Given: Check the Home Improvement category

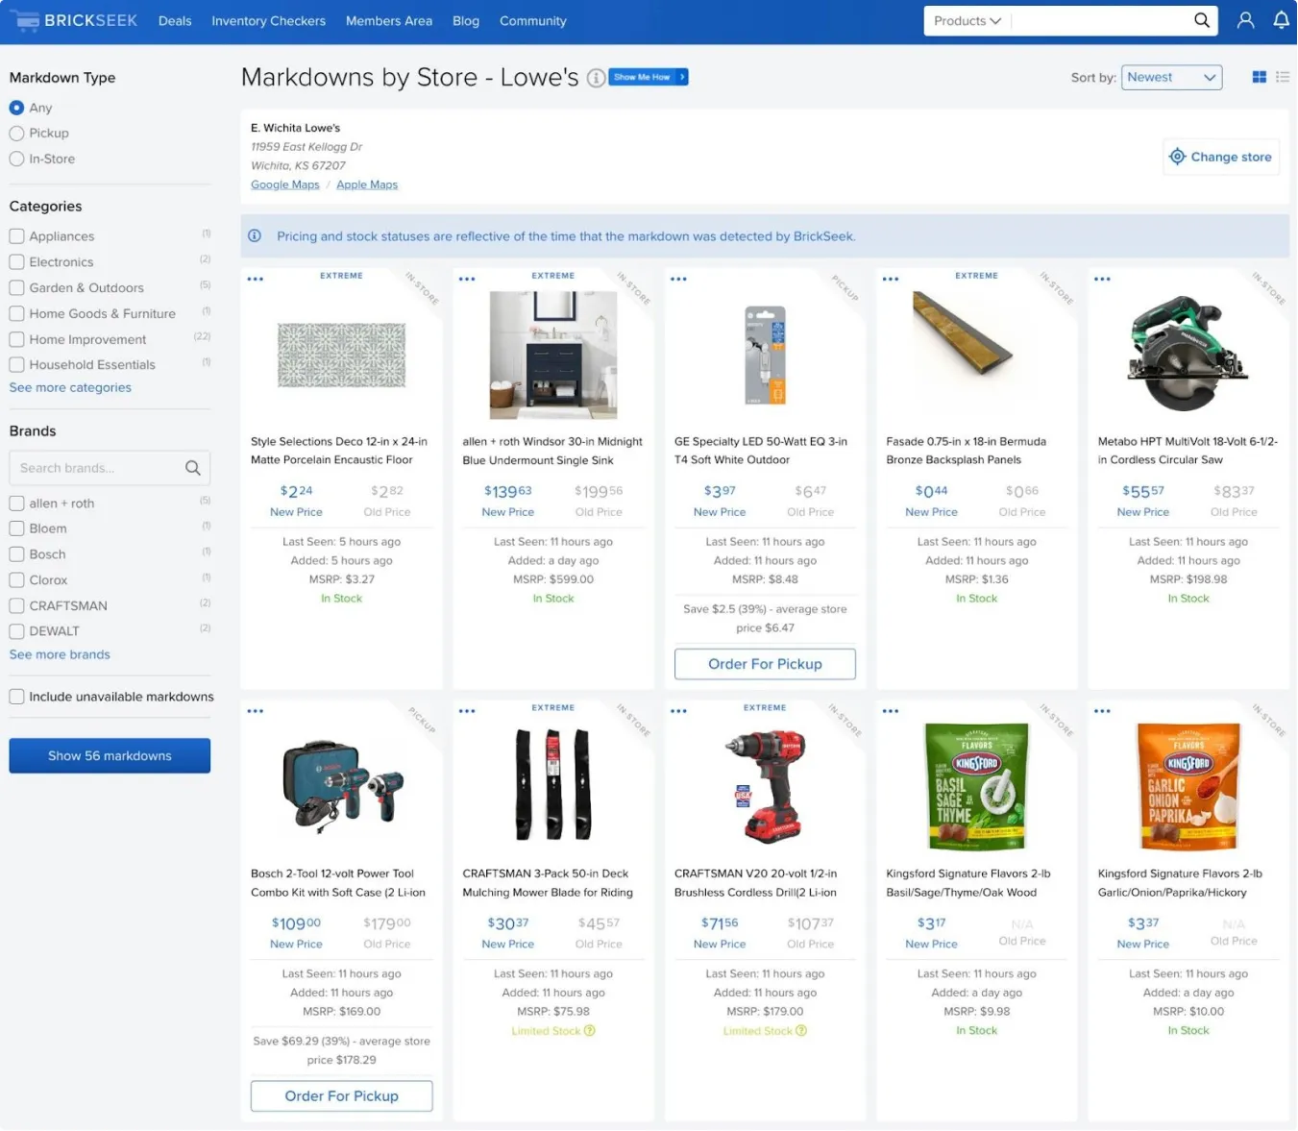Looking at the screenshot, I should coord(16,339).
